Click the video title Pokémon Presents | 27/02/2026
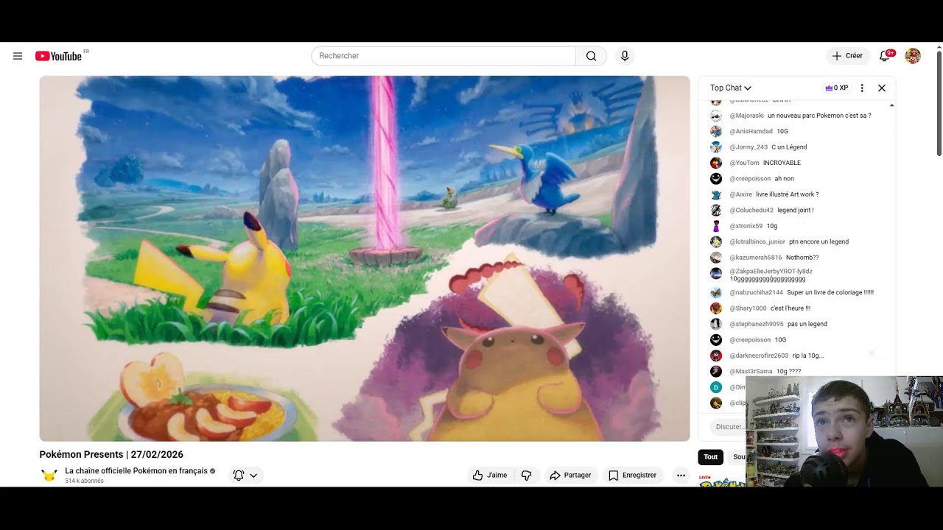 point(111,454)
